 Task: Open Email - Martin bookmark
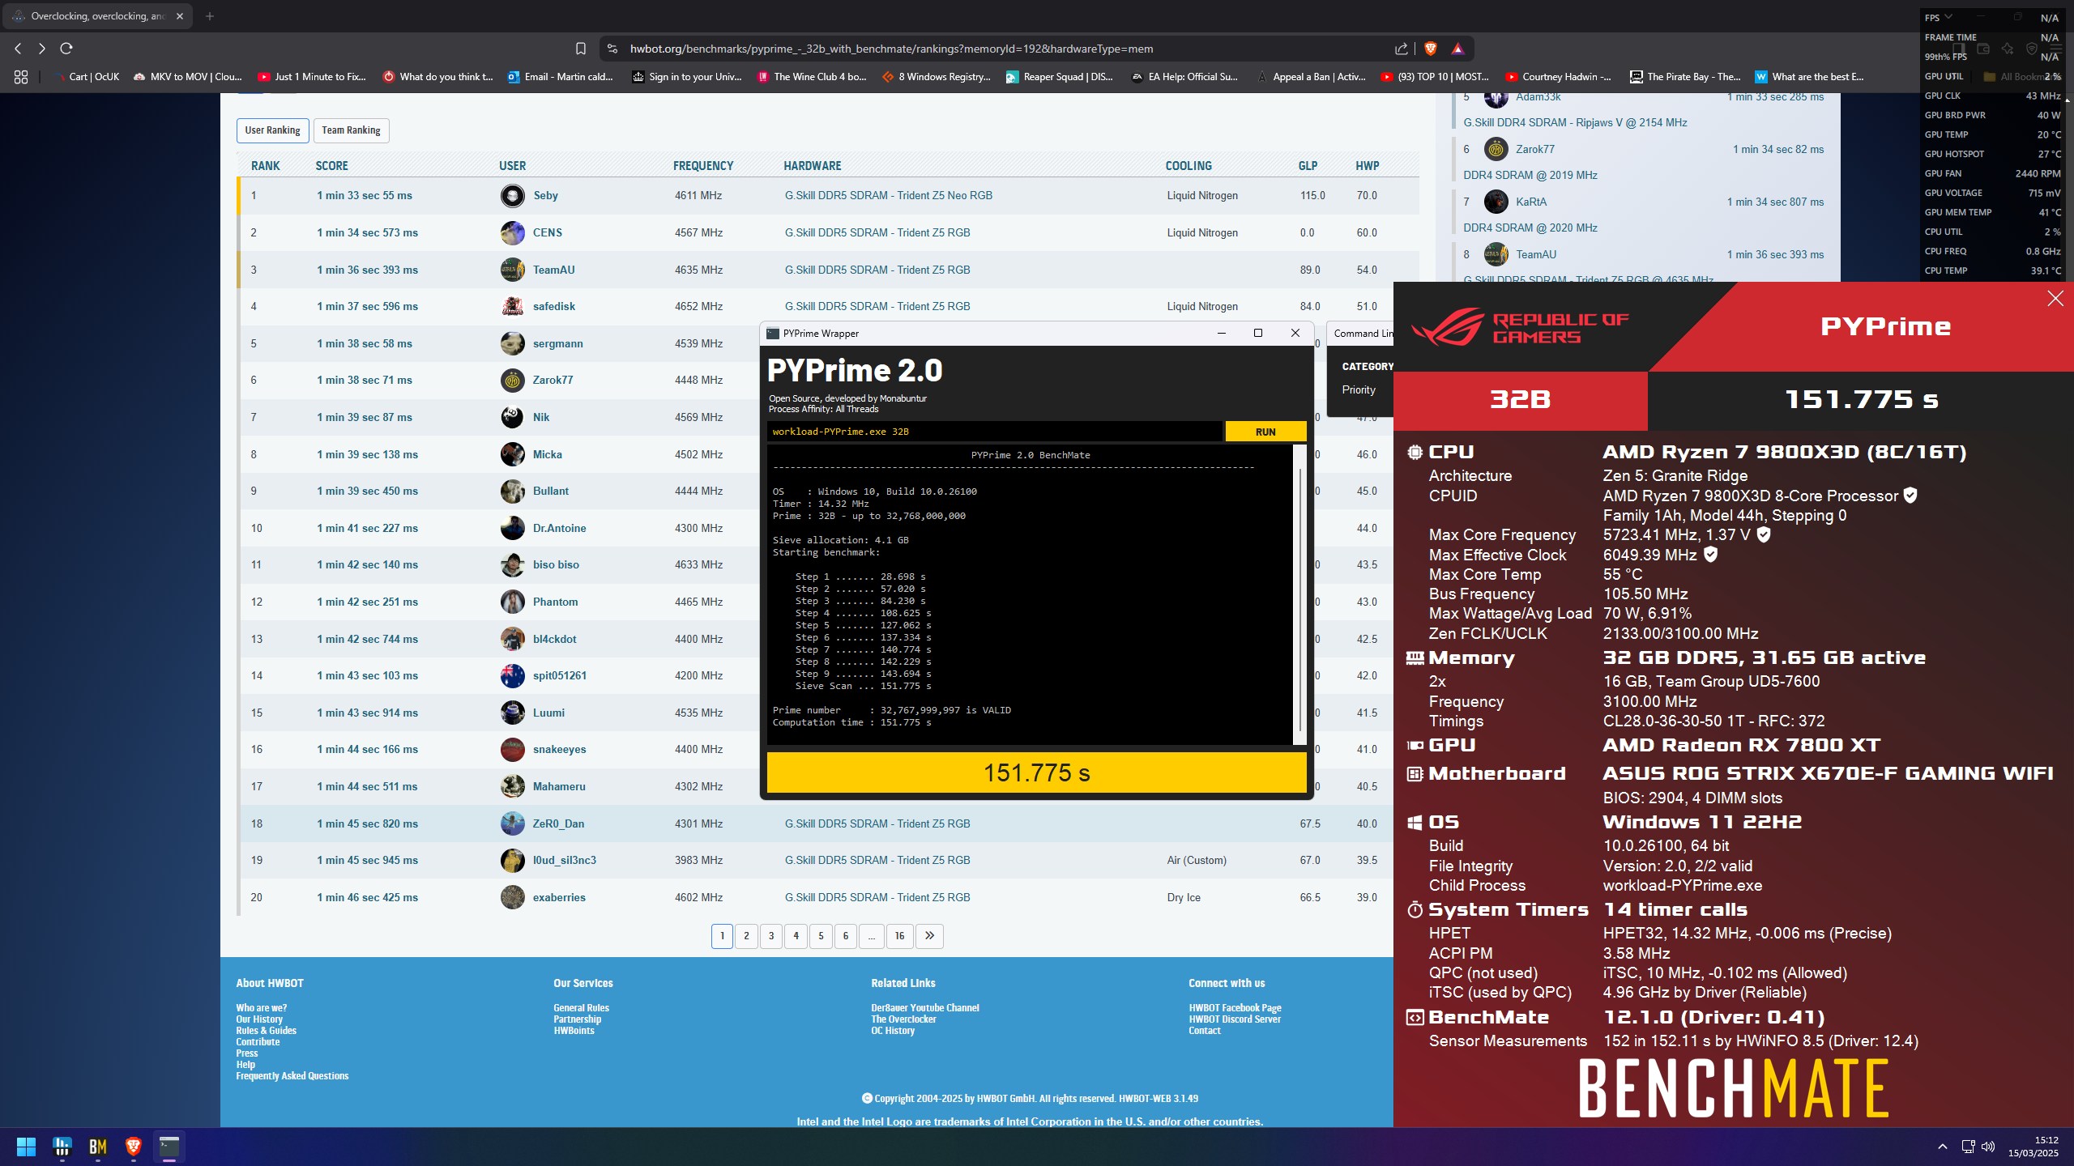pyautogui.click(x=560, y=77)
